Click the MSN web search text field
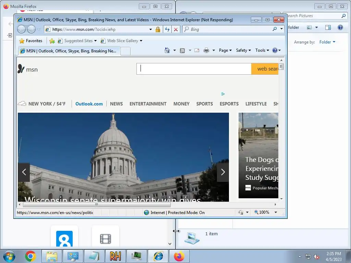This screenshot has height=263, width=351. click(194, 68)
